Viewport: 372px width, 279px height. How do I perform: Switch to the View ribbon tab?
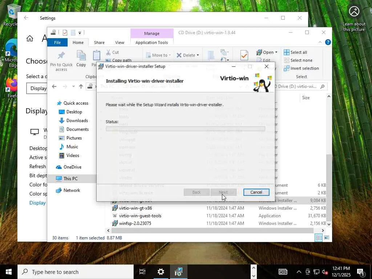[120, 43]
